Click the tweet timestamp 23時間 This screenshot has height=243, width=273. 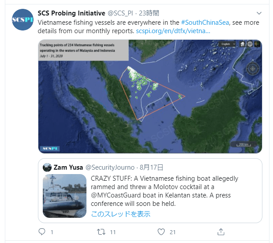click(x=149, y=13)
